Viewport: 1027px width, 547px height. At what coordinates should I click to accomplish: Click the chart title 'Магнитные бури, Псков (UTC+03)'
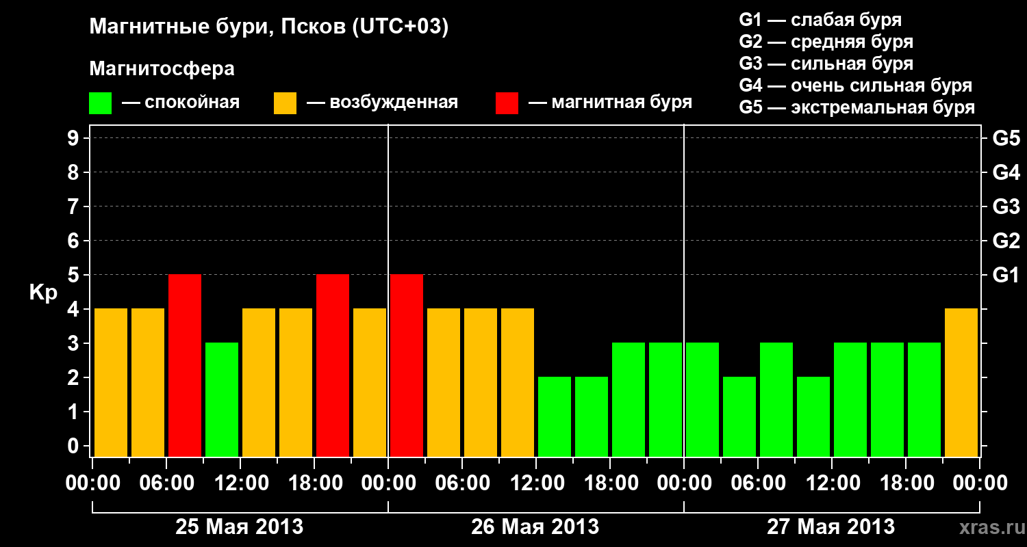point(269,27)
